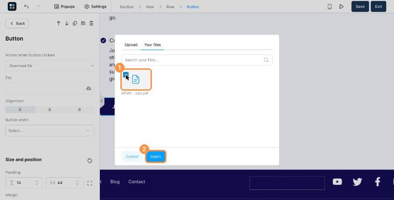Screen dimensions: 394x200
Task: Open the Popups menu
Action: click(65, 6)
